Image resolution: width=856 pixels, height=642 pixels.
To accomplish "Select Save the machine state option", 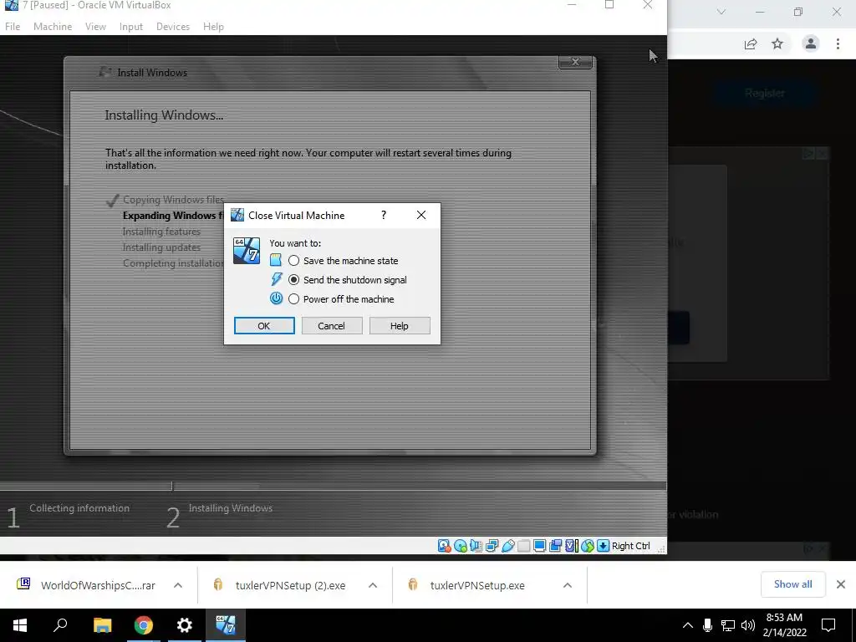I will tap(344, 261).
